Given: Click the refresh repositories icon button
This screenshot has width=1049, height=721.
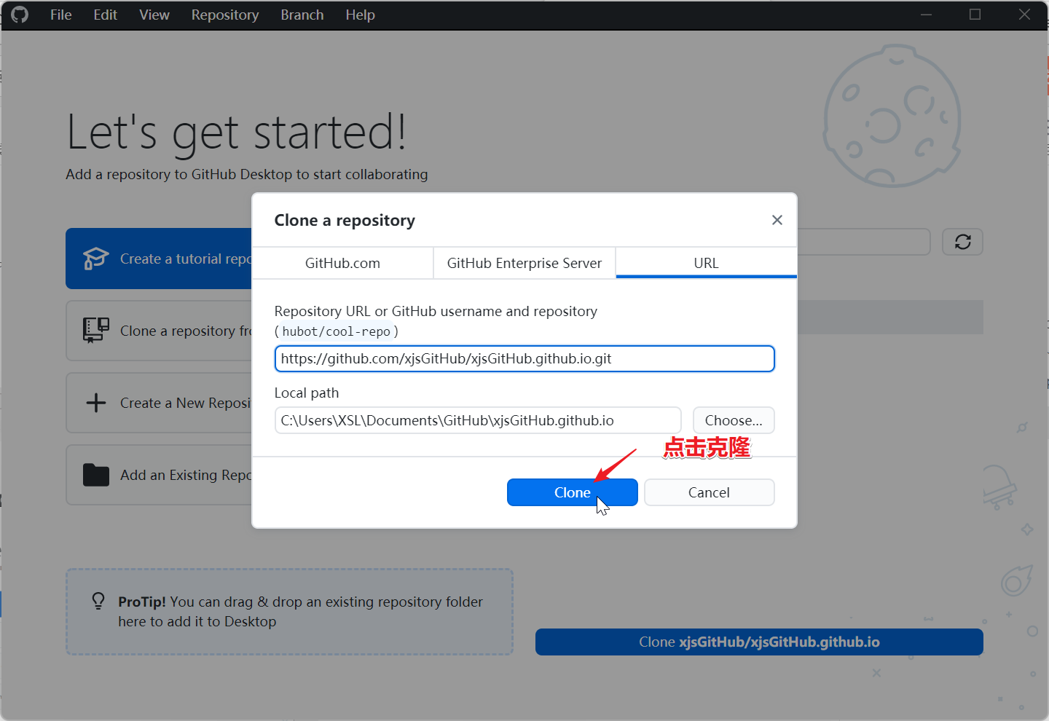Looking at the screenshot, I should tap(962, 242).
